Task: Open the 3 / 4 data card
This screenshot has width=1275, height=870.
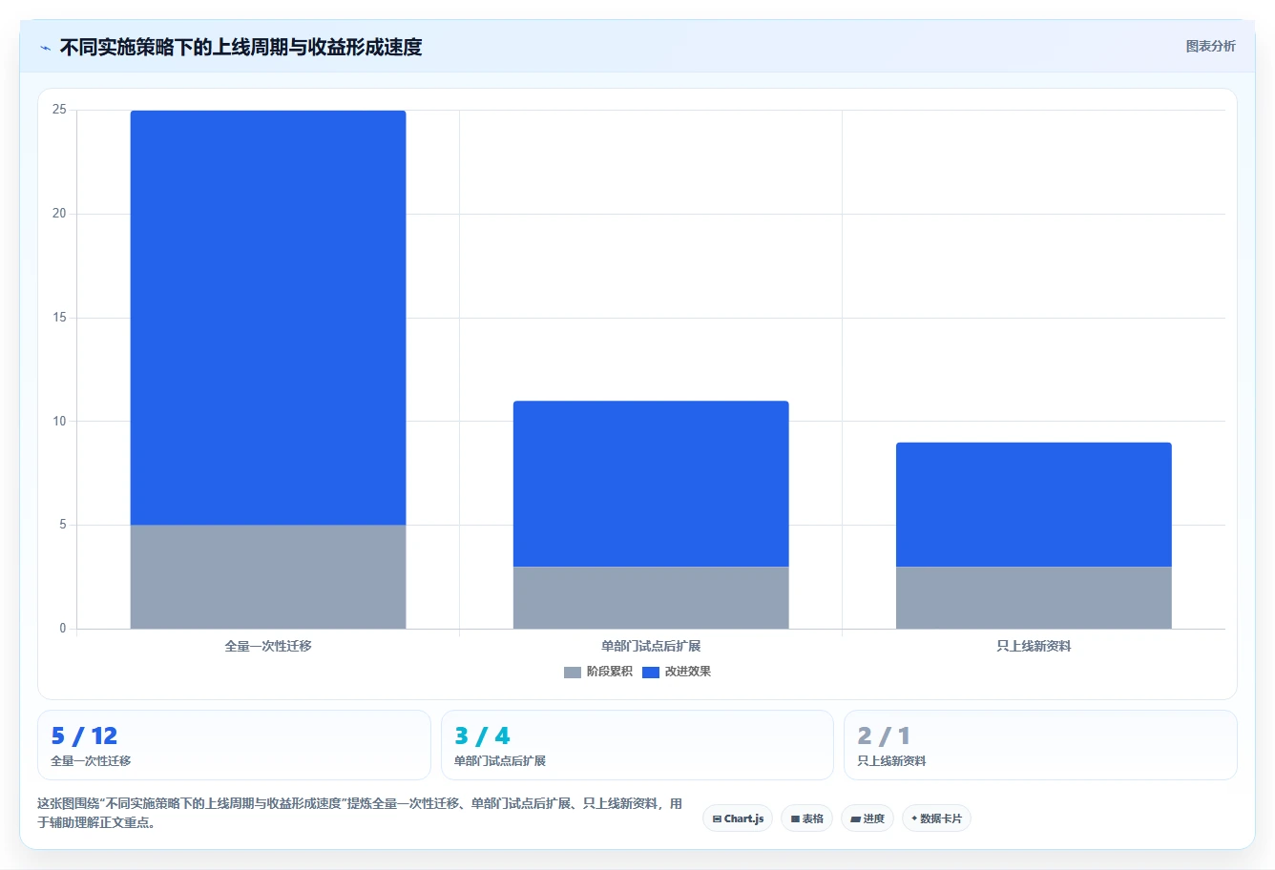Action: click(637, 745)
